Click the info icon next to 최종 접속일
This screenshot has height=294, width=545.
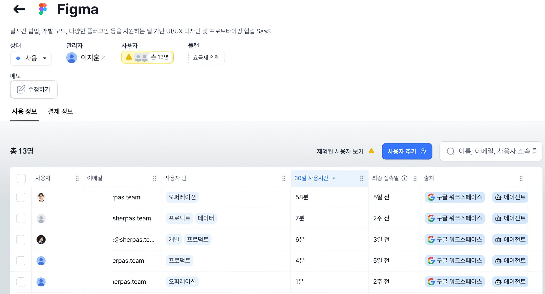pyautogui.click(x=405, y=178)
